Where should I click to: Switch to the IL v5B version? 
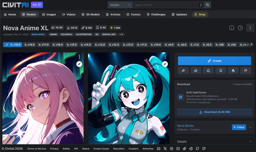(219, 45)
